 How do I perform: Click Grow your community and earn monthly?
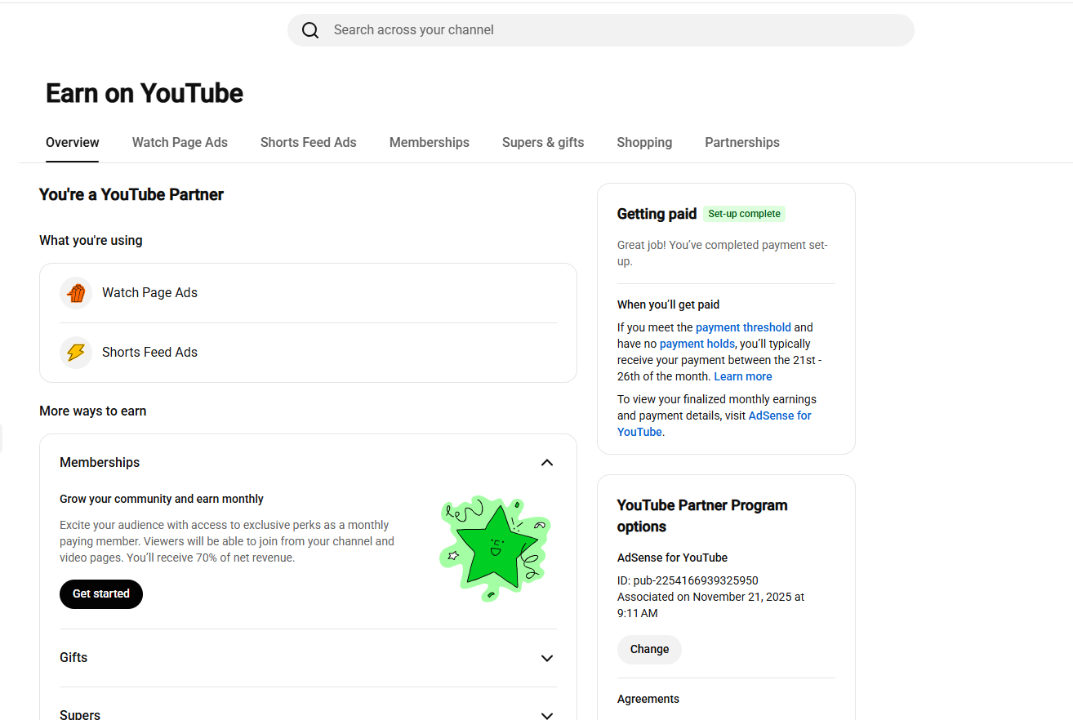click(162, 499)
